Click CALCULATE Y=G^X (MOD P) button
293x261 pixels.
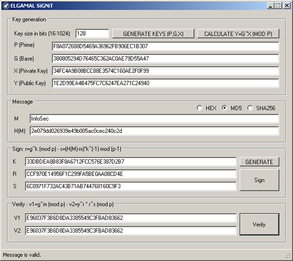tap(238, 34)
